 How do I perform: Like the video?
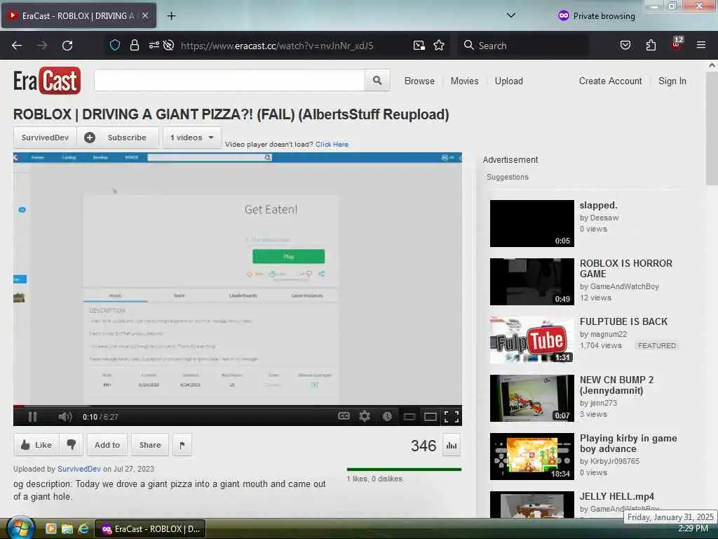(36, 444)
